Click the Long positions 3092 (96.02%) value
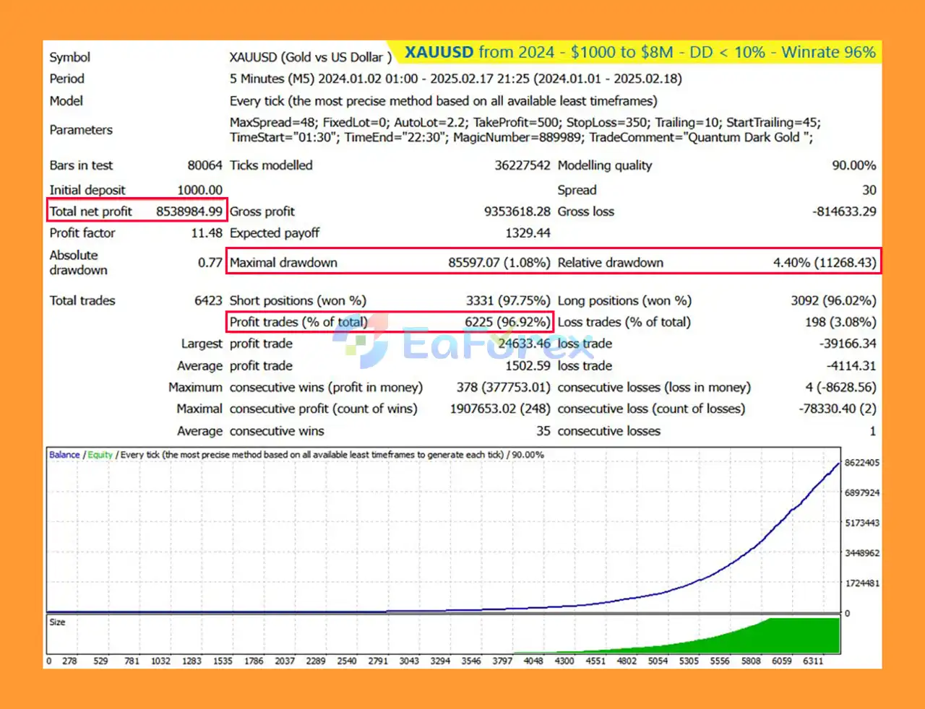925x709 pixels. coord(833,300)
